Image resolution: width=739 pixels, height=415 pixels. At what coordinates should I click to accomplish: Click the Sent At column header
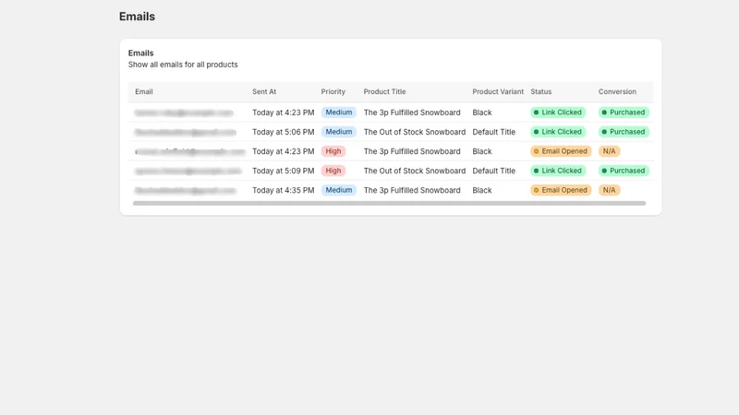(x=264, y=91)
